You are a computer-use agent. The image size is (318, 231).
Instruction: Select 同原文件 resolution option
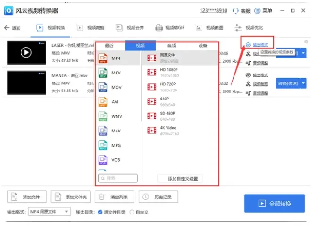point(180,58)
